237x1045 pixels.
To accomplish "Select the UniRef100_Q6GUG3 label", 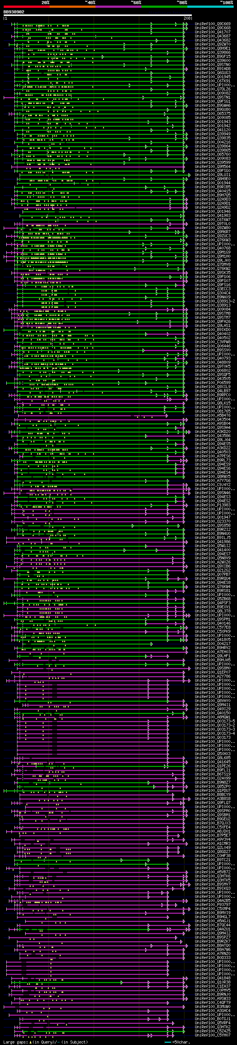I will click(x=213, y=73).
